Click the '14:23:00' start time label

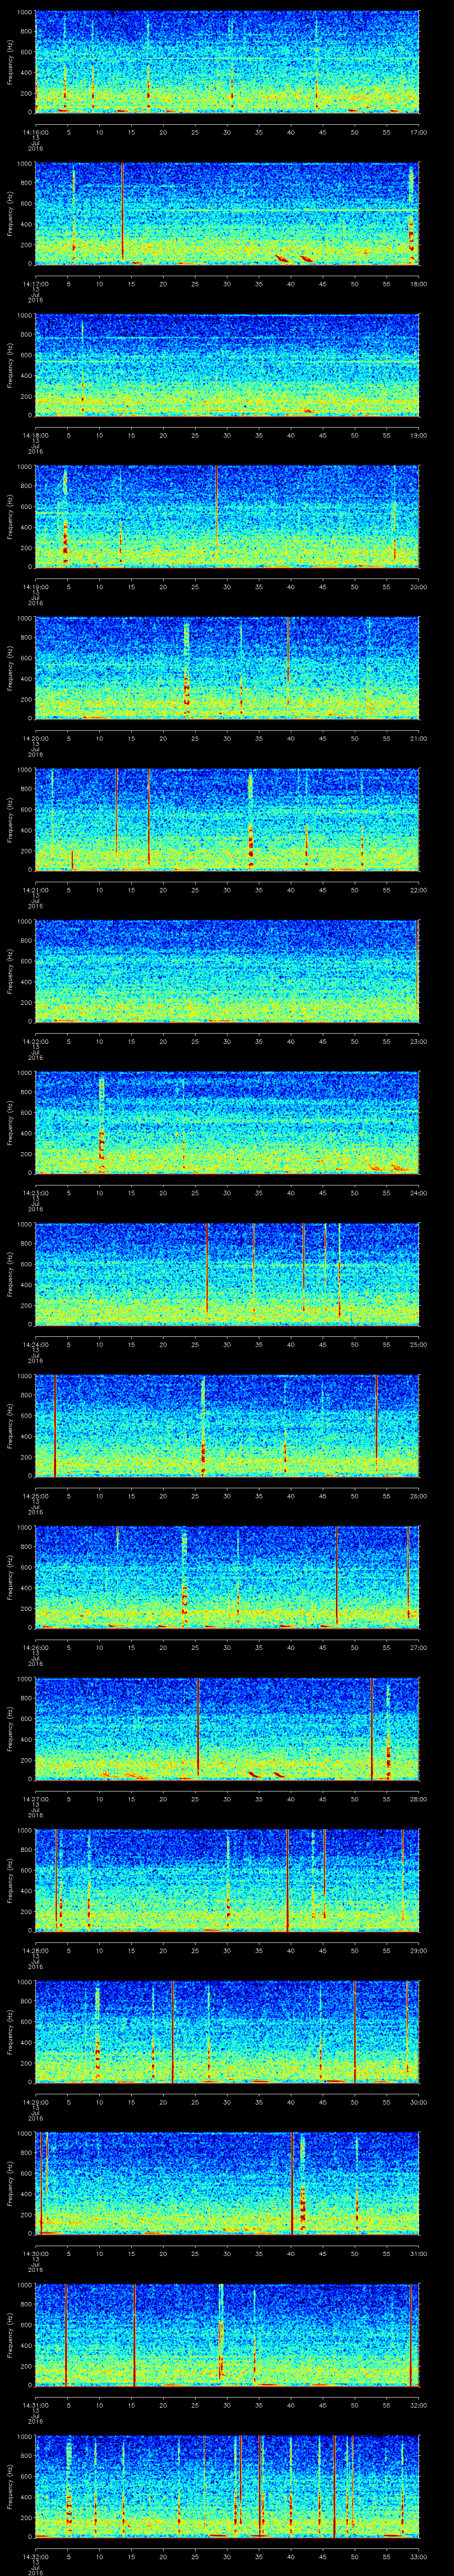[36, 1193]
